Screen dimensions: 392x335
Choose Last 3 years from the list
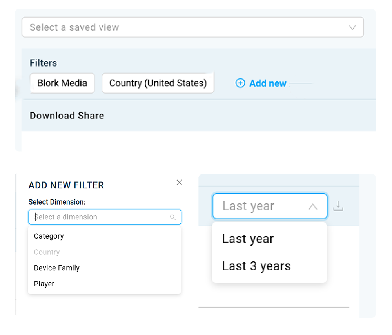pyautogui.click(x=256, y=266)
